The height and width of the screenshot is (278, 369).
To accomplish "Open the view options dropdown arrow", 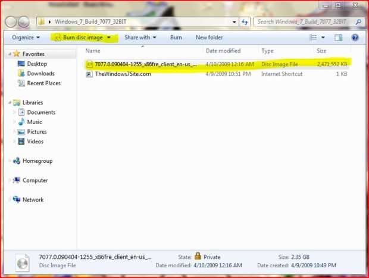I will tap(323, 38).
